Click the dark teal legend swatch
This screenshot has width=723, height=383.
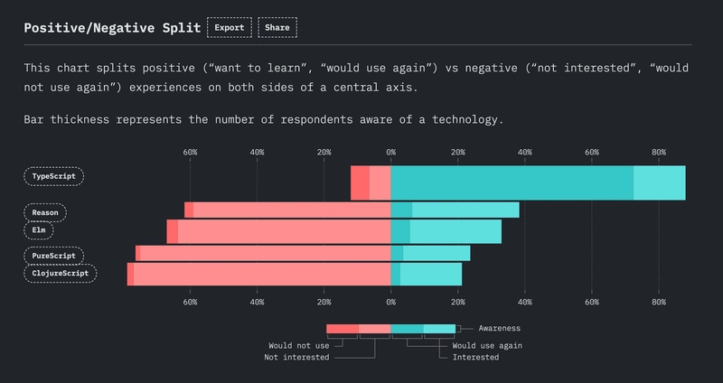coord(408,329)
